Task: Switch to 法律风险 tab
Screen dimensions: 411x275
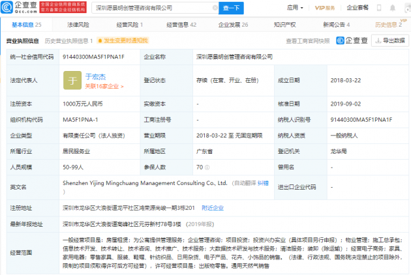Action: pos(78,25)
